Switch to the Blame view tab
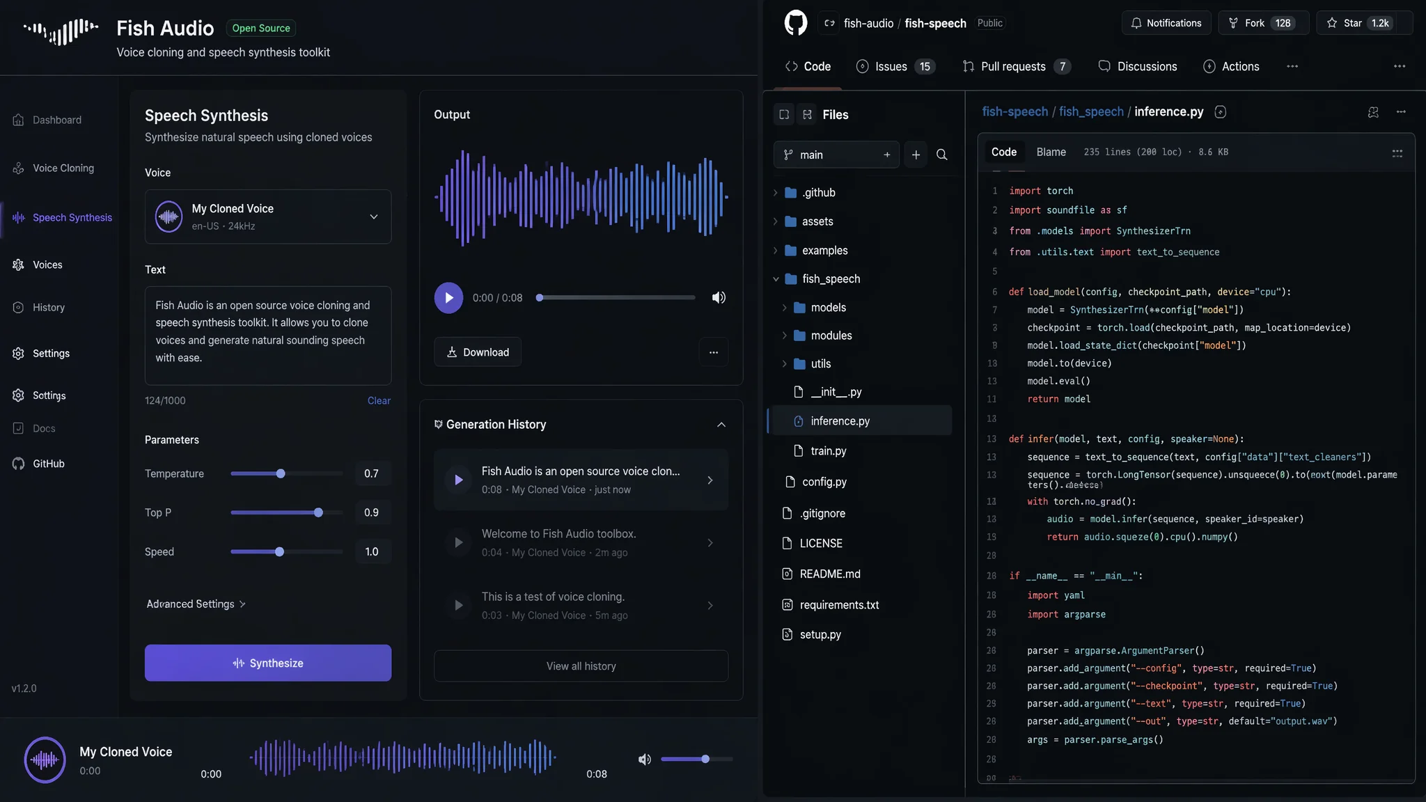Viewport: 1426px width, 802px height. (1051, 152)
